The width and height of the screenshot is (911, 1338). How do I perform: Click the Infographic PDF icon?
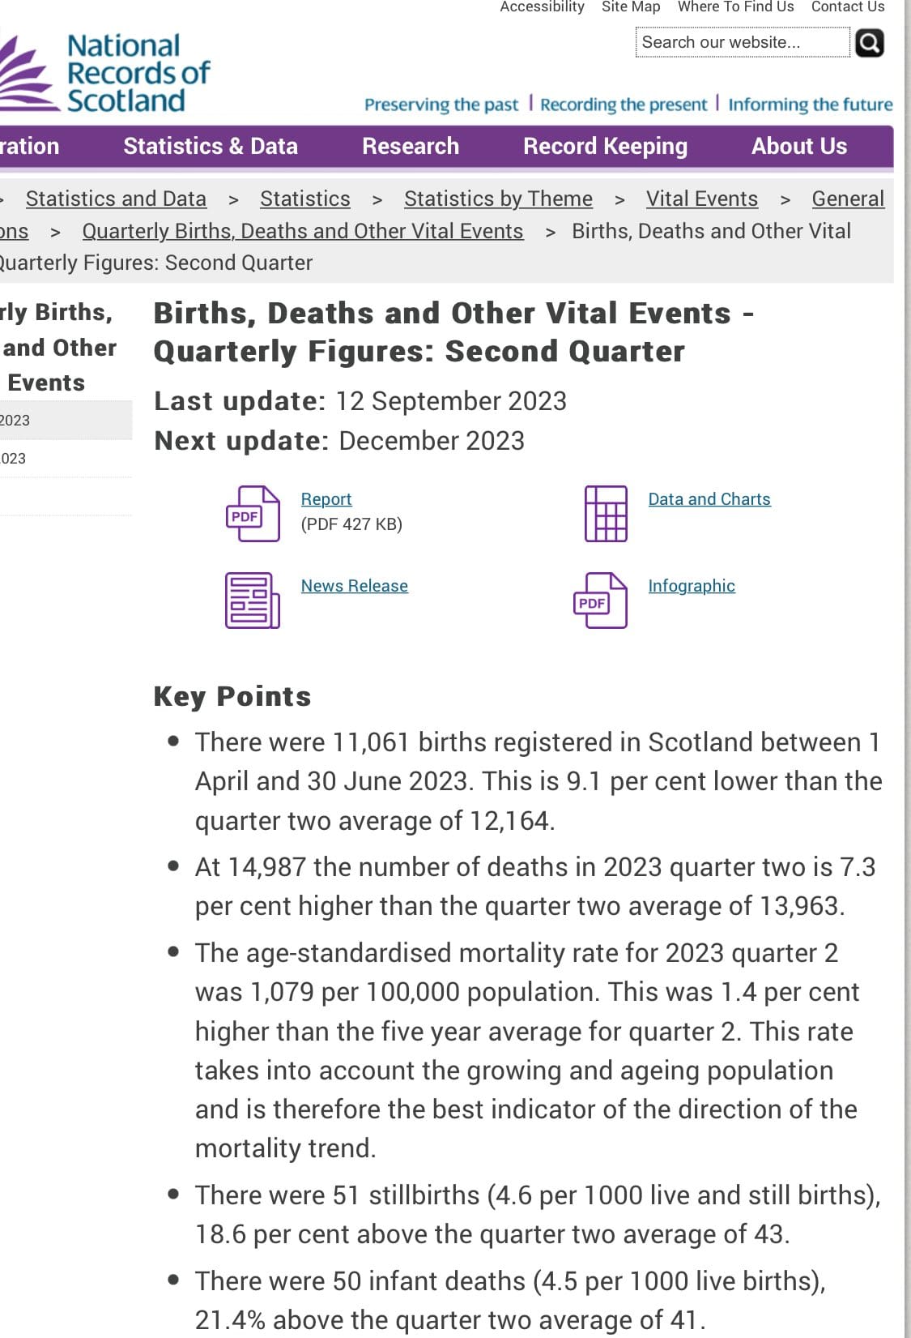coord(600,601)
